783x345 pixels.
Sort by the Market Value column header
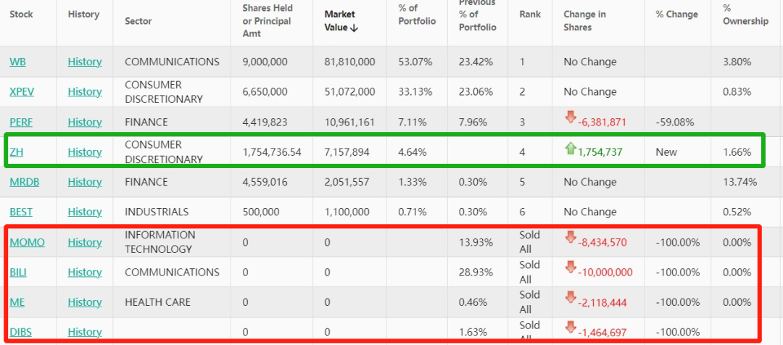[x=341, y=21]
